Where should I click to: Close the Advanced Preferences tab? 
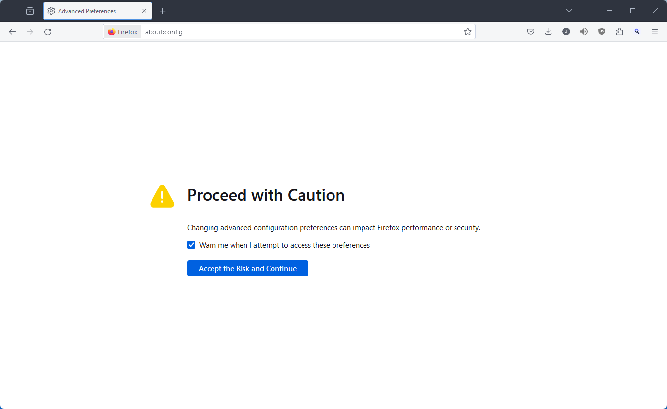144,11
